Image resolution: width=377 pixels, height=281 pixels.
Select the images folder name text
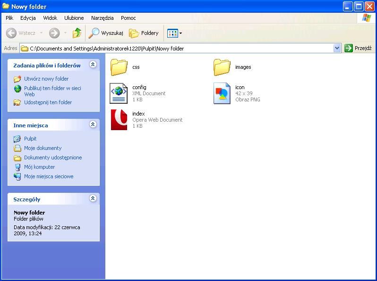coord(243,67)
